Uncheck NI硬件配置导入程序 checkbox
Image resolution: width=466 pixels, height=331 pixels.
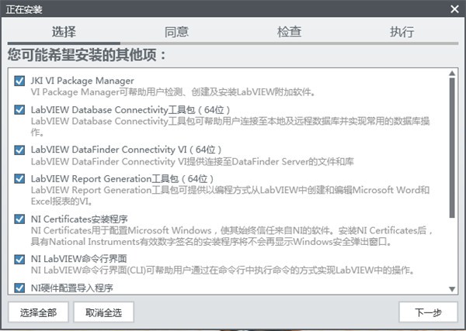pos(19,288)
